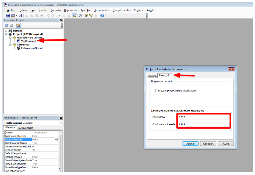255x175 pixels.
Task: Toggle Folders icon in Project panel
Action: coord(18,25)
